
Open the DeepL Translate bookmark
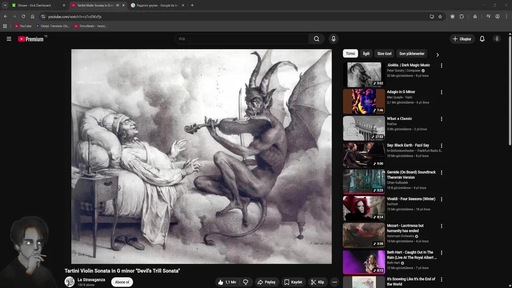coord(52,26)
